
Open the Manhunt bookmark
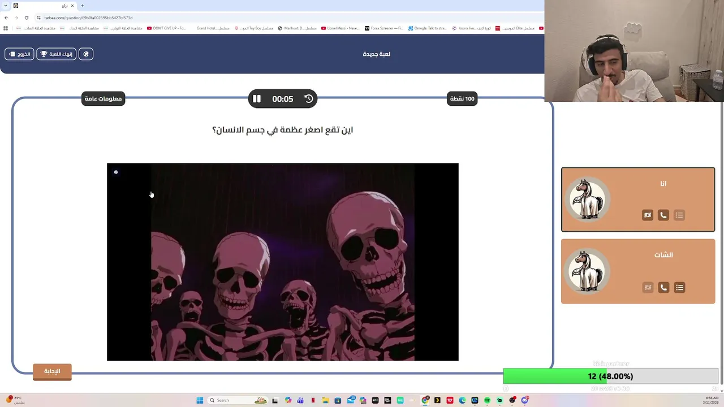(x=298, y=28)
